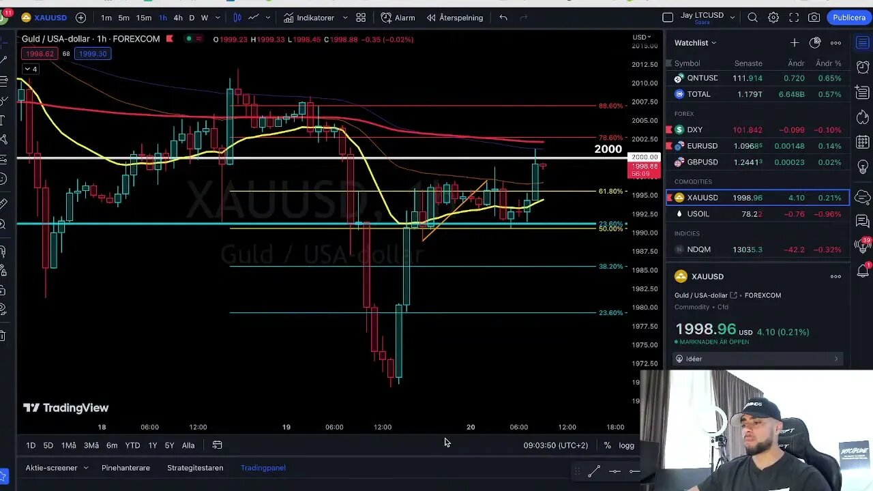Screen dimensions: 873x491
Task: Add a compare symbol with plus icon
Action: [x=80, y=18]
